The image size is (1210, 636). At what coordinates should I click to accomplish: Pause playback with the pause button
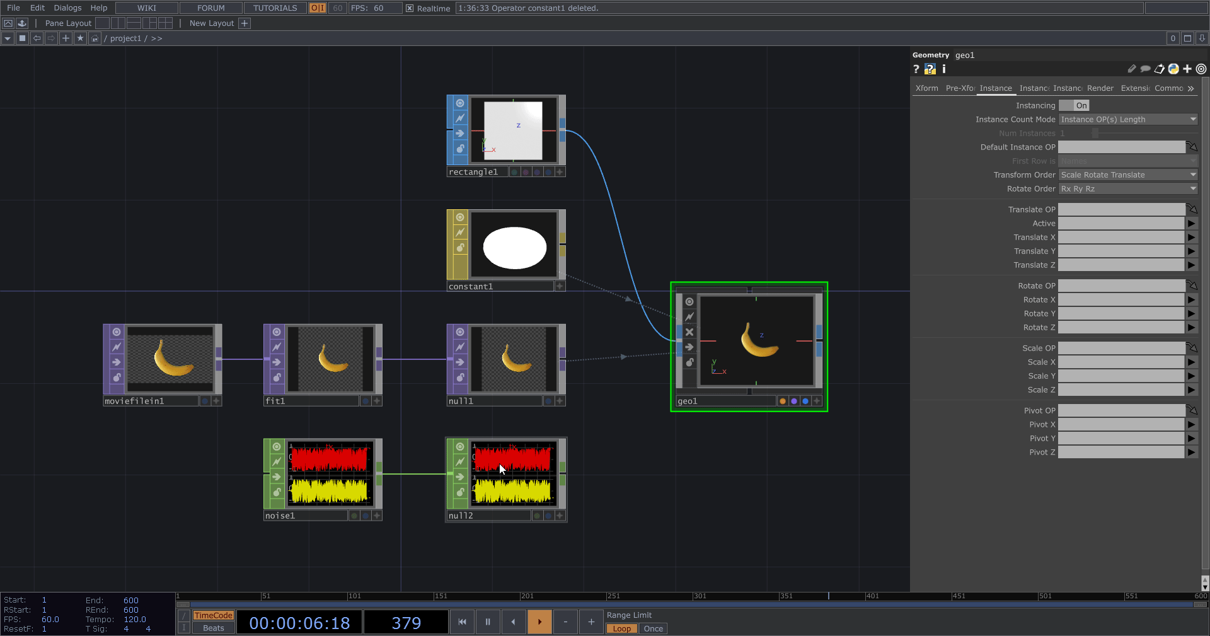[488, 622]
